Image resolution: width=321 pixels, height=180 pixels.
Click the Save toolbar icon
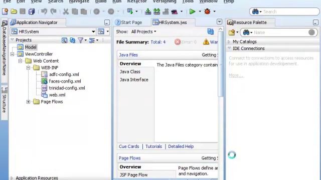pos(23,11)
